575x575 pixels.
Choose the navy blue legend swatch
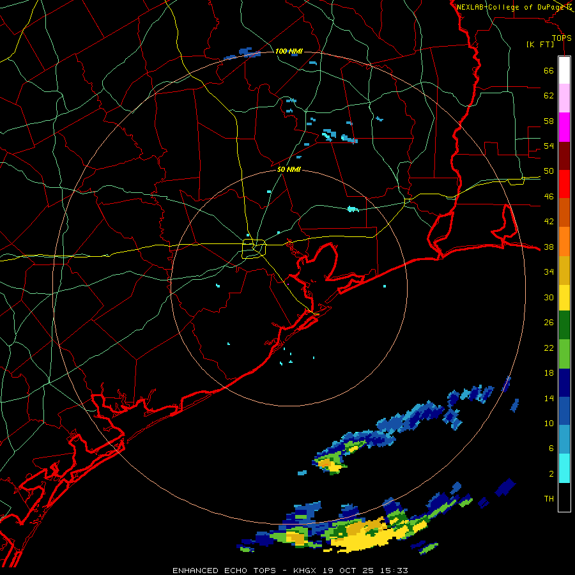564,383
